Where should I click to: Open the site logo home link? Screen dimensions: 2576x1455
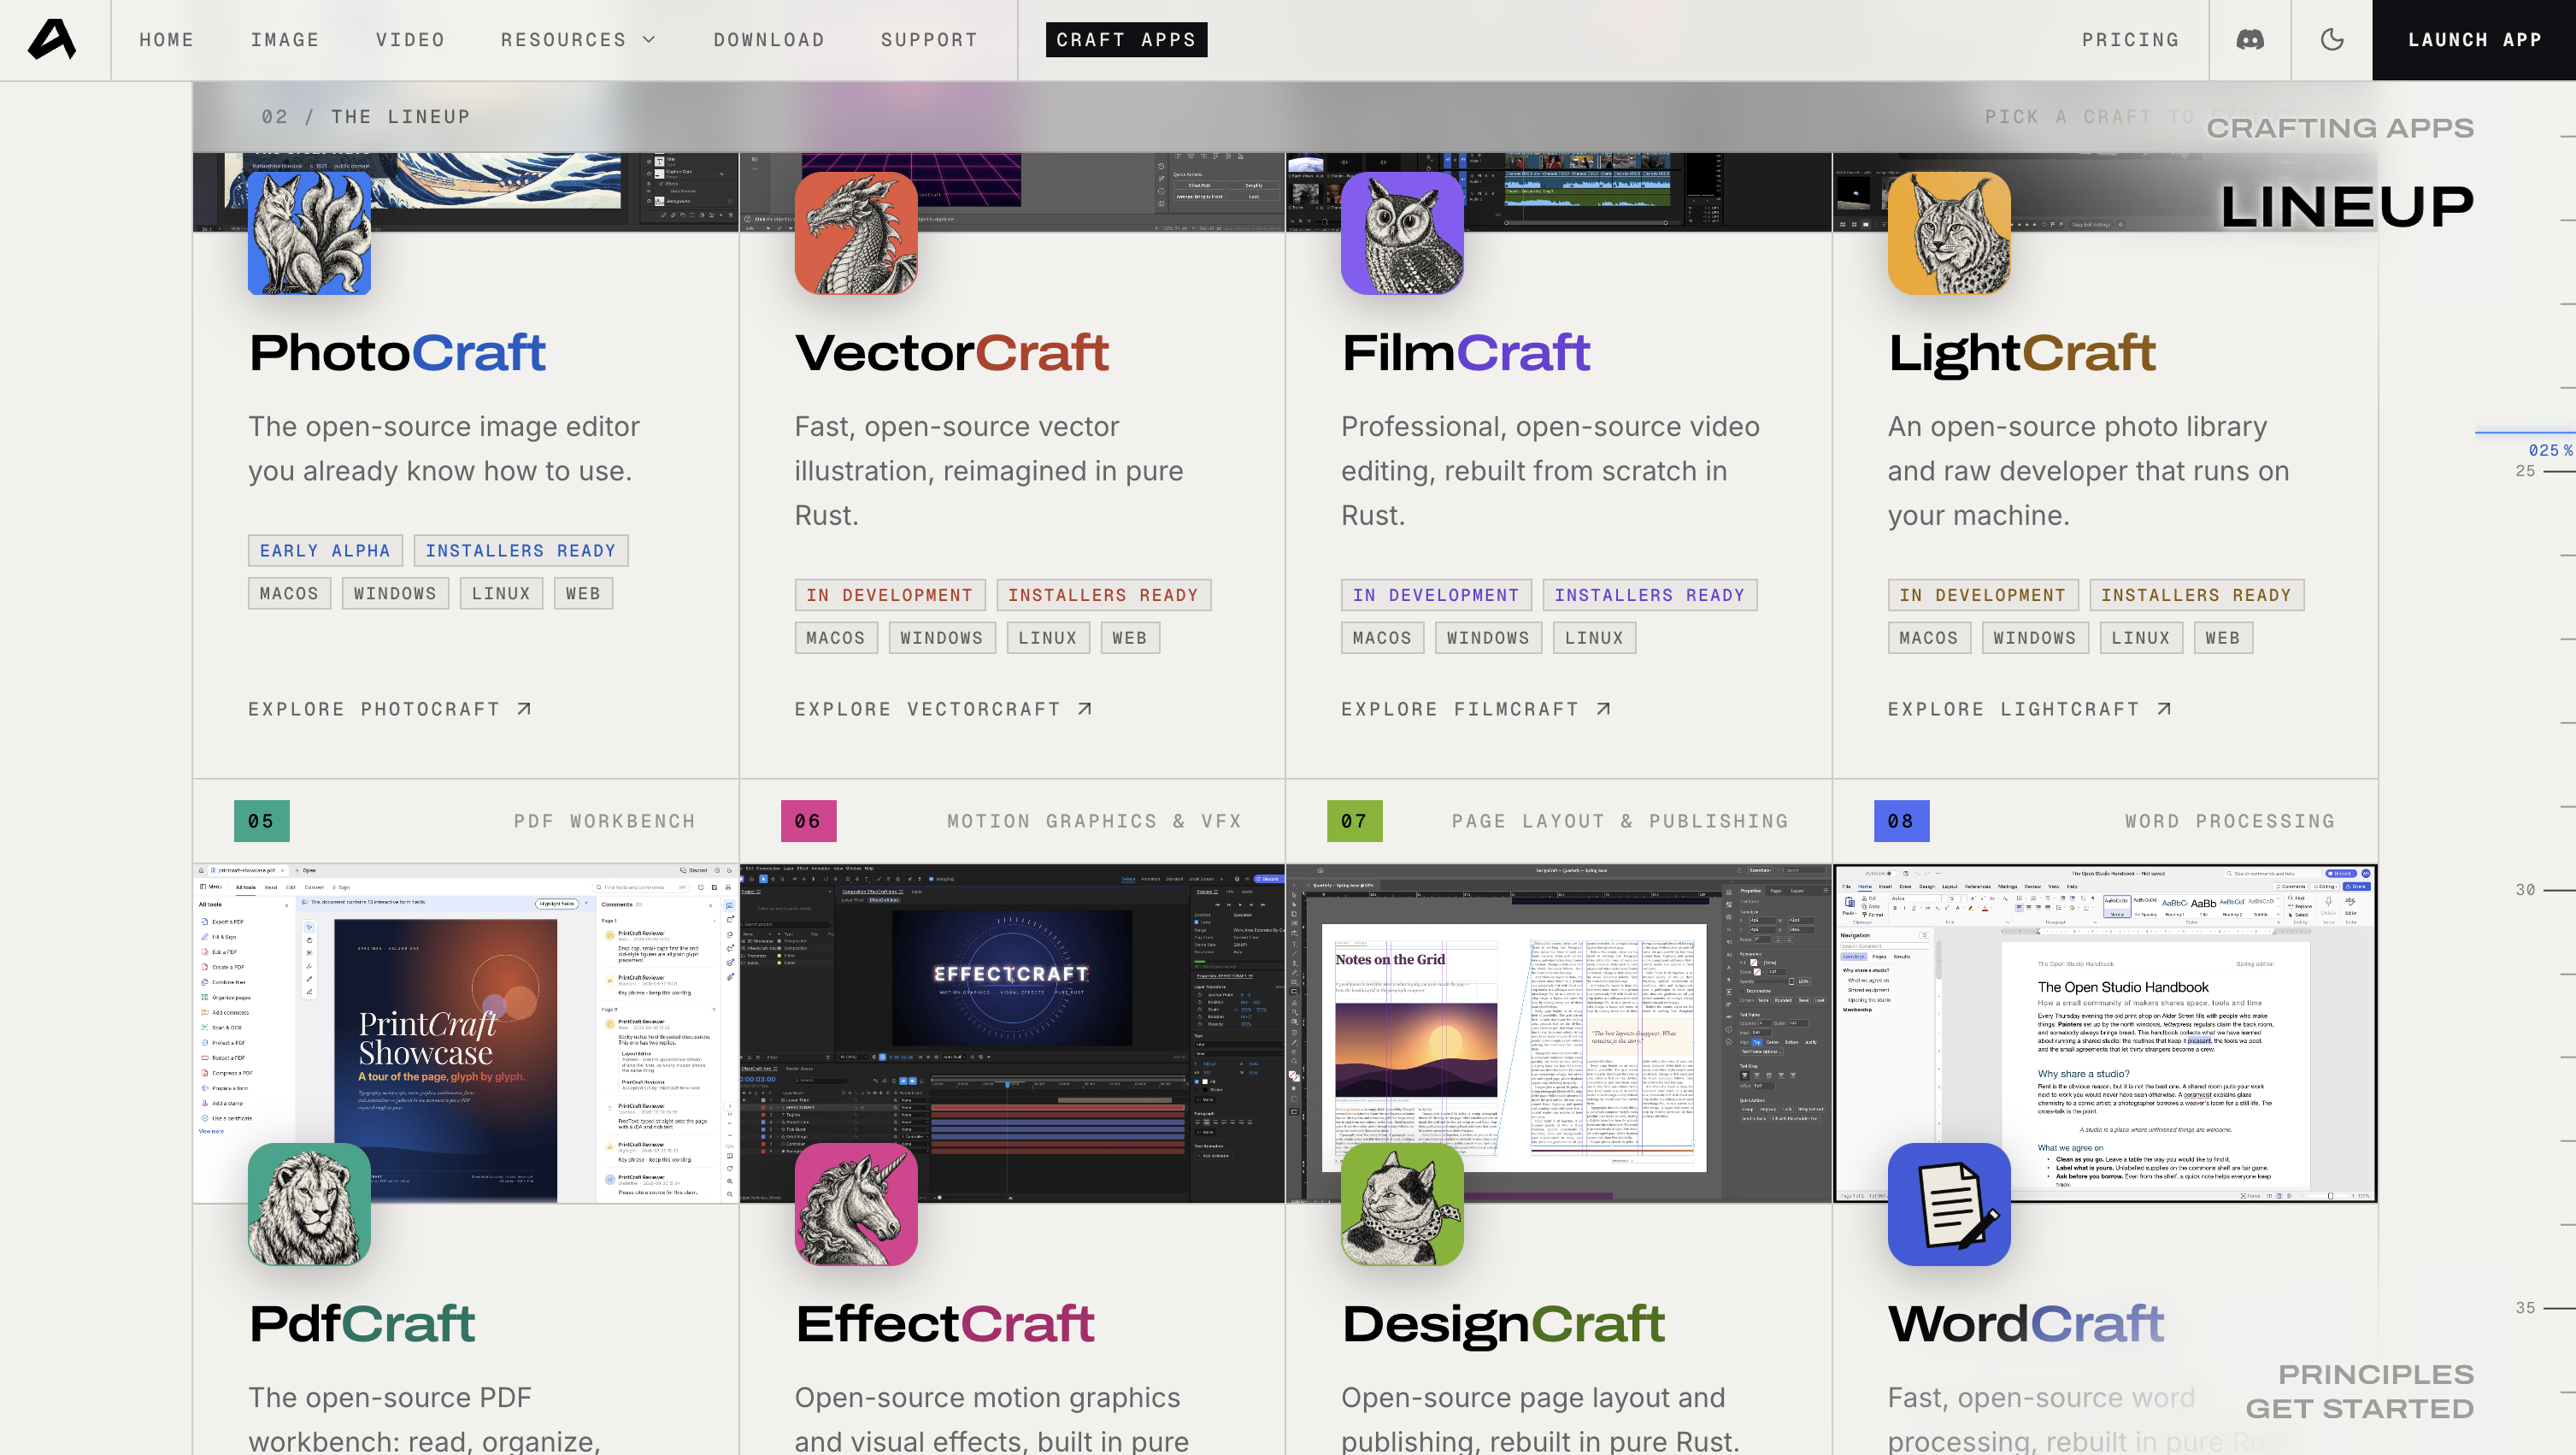point(52,40)
